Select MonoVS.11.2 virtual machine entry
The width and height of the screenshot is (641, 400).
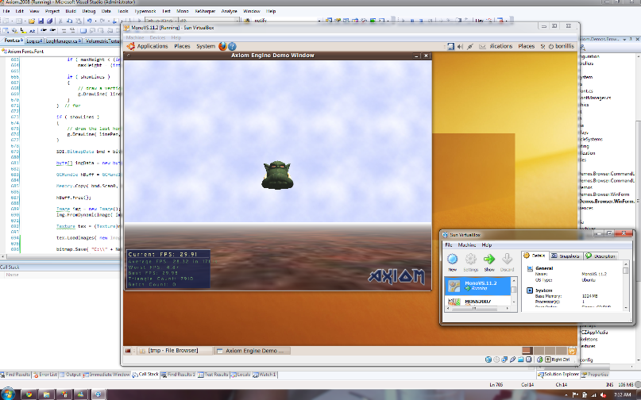coord(478,285)
